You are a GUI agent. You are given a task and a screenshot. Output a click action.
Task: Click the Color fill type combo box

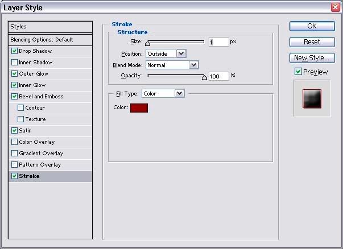click(x=163, y=93)
